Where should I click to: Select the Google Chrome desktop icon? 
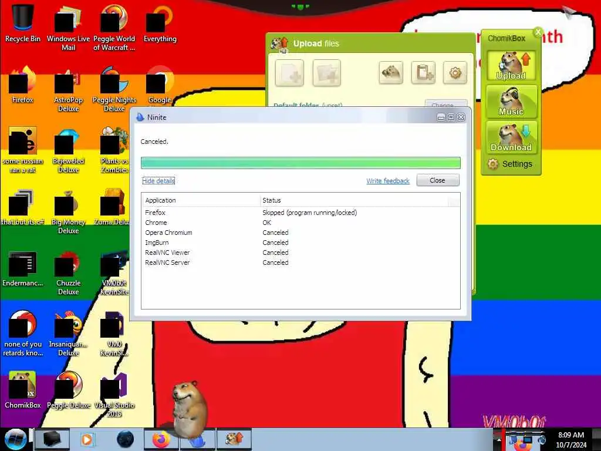point(160,85)
